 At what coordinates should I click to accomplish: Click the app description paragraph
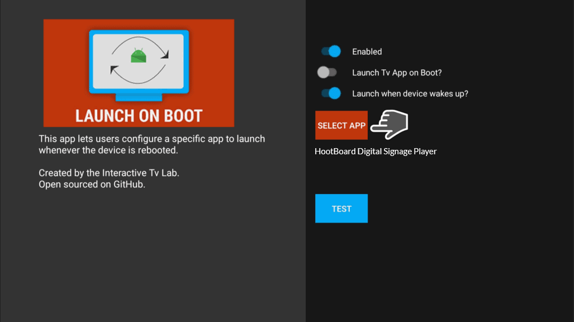click(x=151, y=144)
